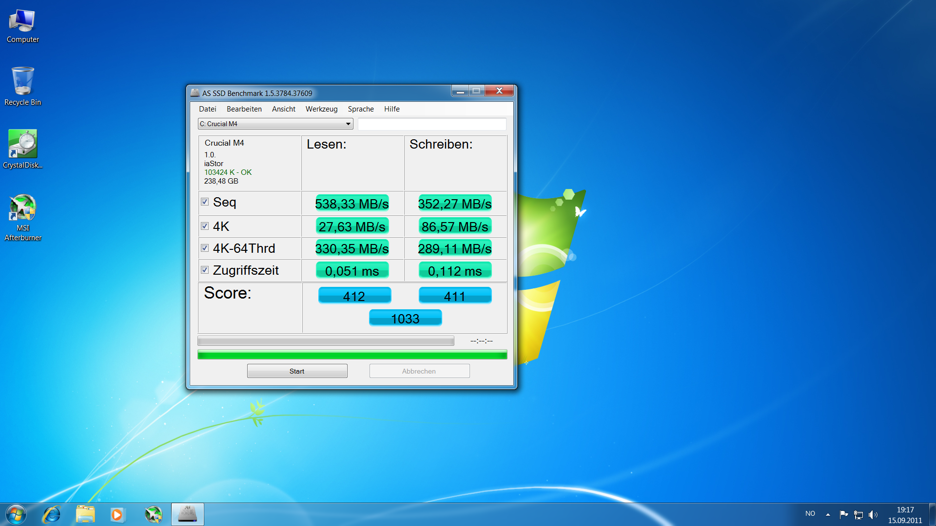Open Windows Media Player from taskbar

(x=117, y=514)
